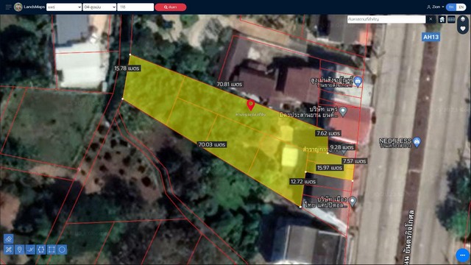Switch language to EN

pos(461,7)
